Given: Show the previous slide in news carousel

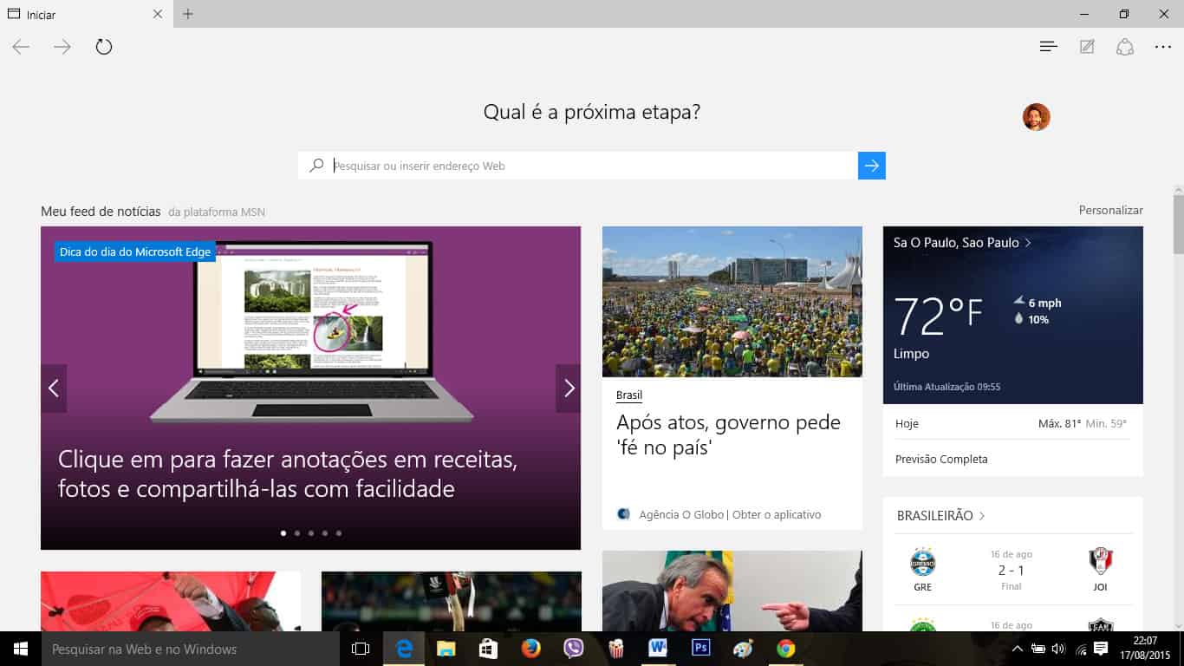Looking at the screenshot, I should tap(54, 388).
